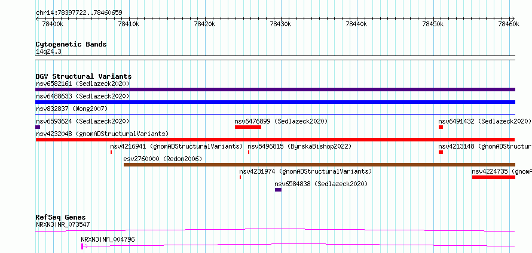
Task: Click the nsv832837 (Wong2007) label
Action: (72, 109)
